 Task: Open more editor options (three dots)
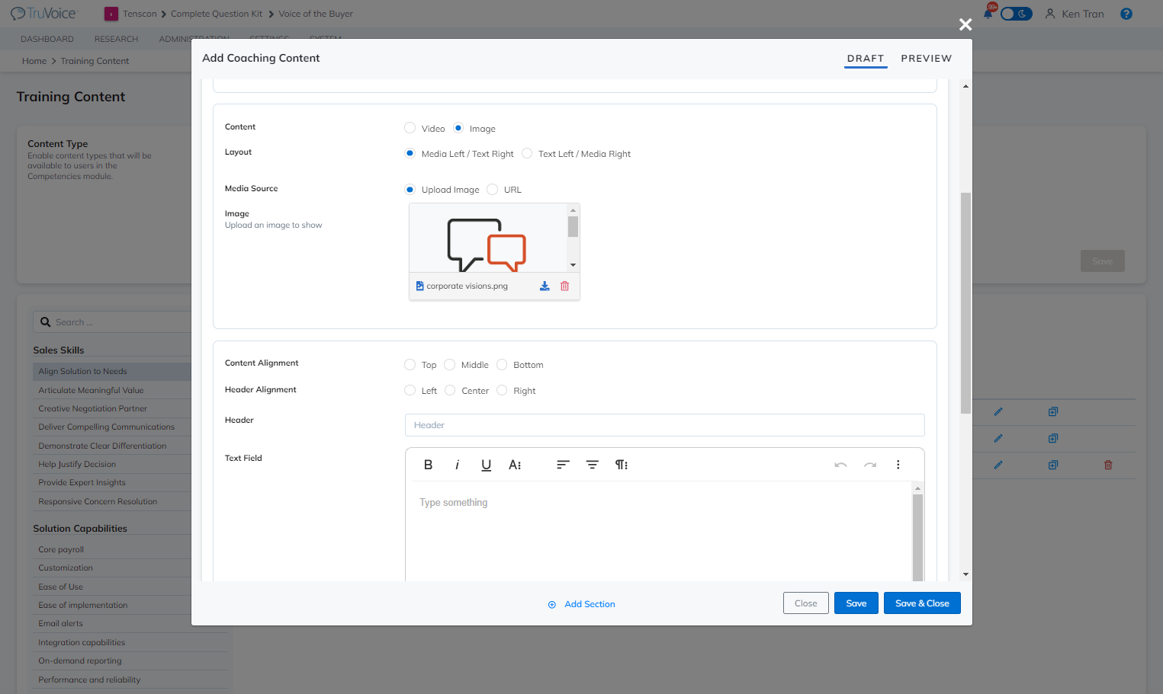click(898, 465)
